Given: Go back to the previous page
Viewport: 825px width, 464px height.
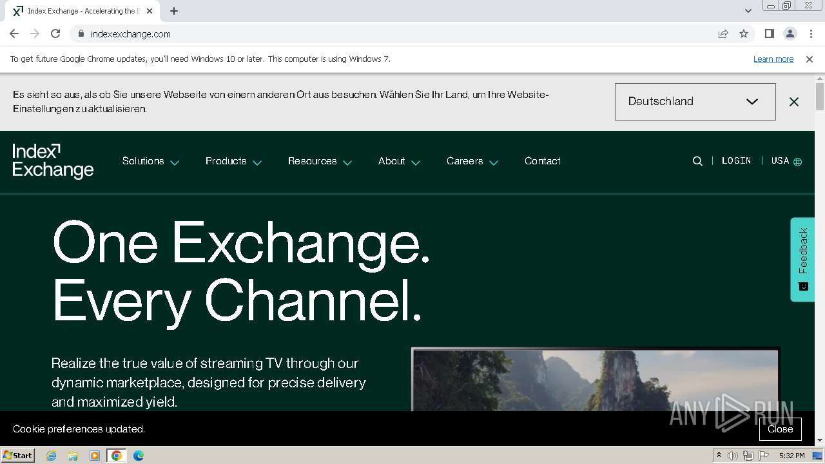Looking at the screenshot, I should pyautogui.click(x=14, y=34).
